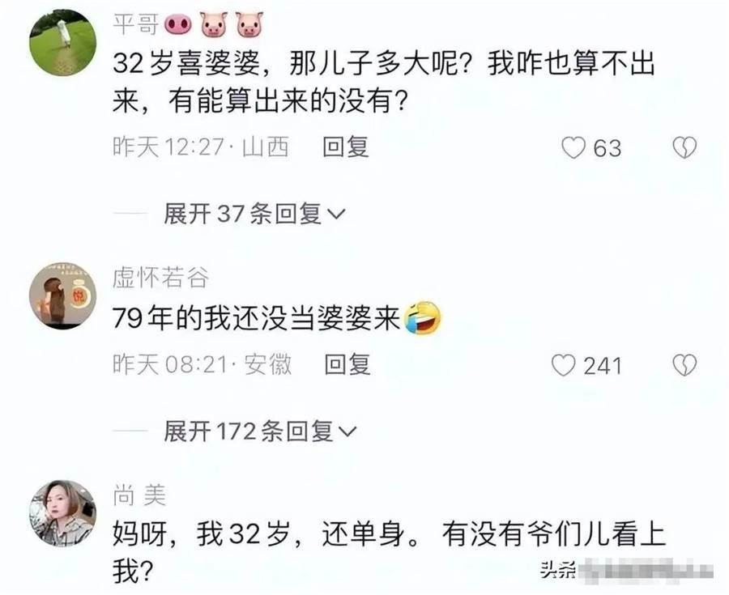Dislike 平哥's comment using broken heart
Viewport: 729px width, 595px height.
point(684,147)
